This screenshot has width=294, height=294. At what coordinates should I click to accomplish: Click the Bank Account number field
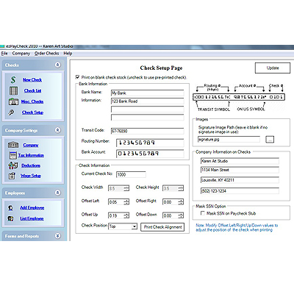click(x=150, y=154)
